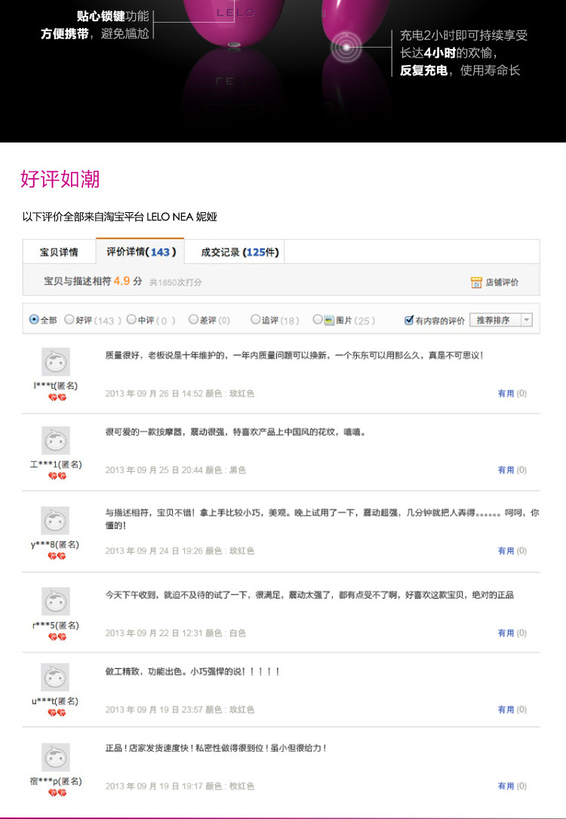
Task: Click the avatar of reviewer r***5
Action: coord(55,601)
